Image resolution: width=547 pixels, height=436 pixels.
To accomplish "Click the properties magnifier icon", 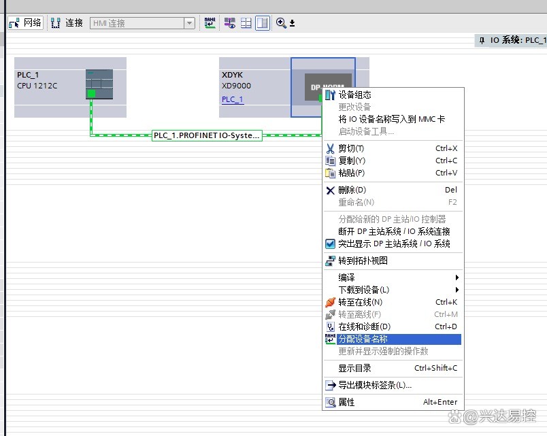I will pyautogui.click(x=330, y=403).
